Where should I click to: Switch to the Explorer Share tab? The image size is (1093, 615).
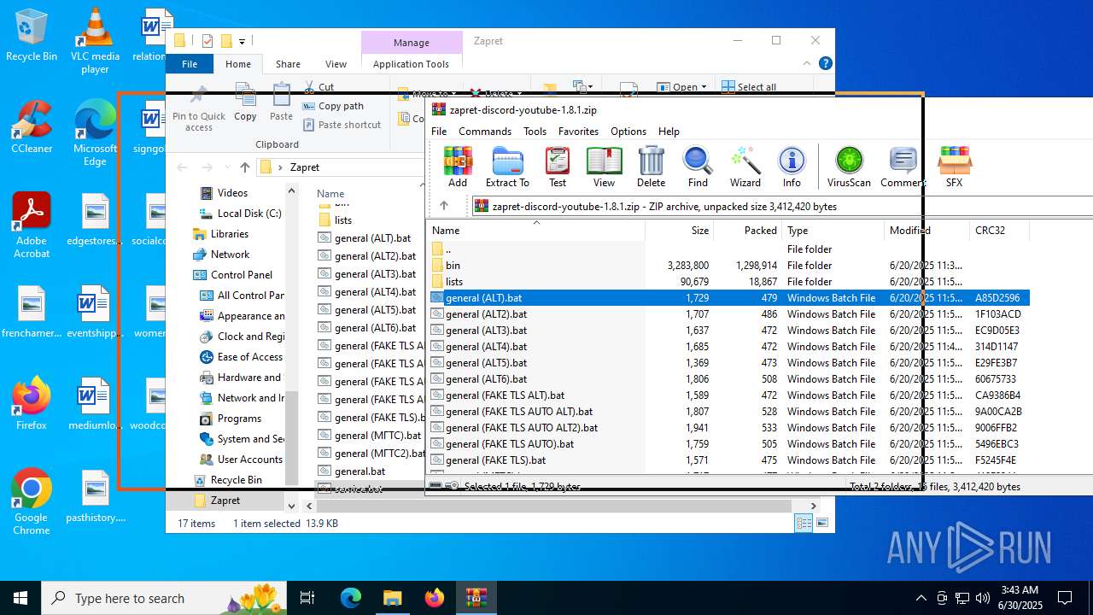[288, 64]
